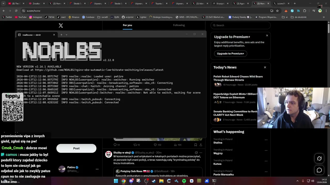This screenshot has width=330, height=185.
Task: Reload the page with the refresh icon
Action: [x=16, y=11]
